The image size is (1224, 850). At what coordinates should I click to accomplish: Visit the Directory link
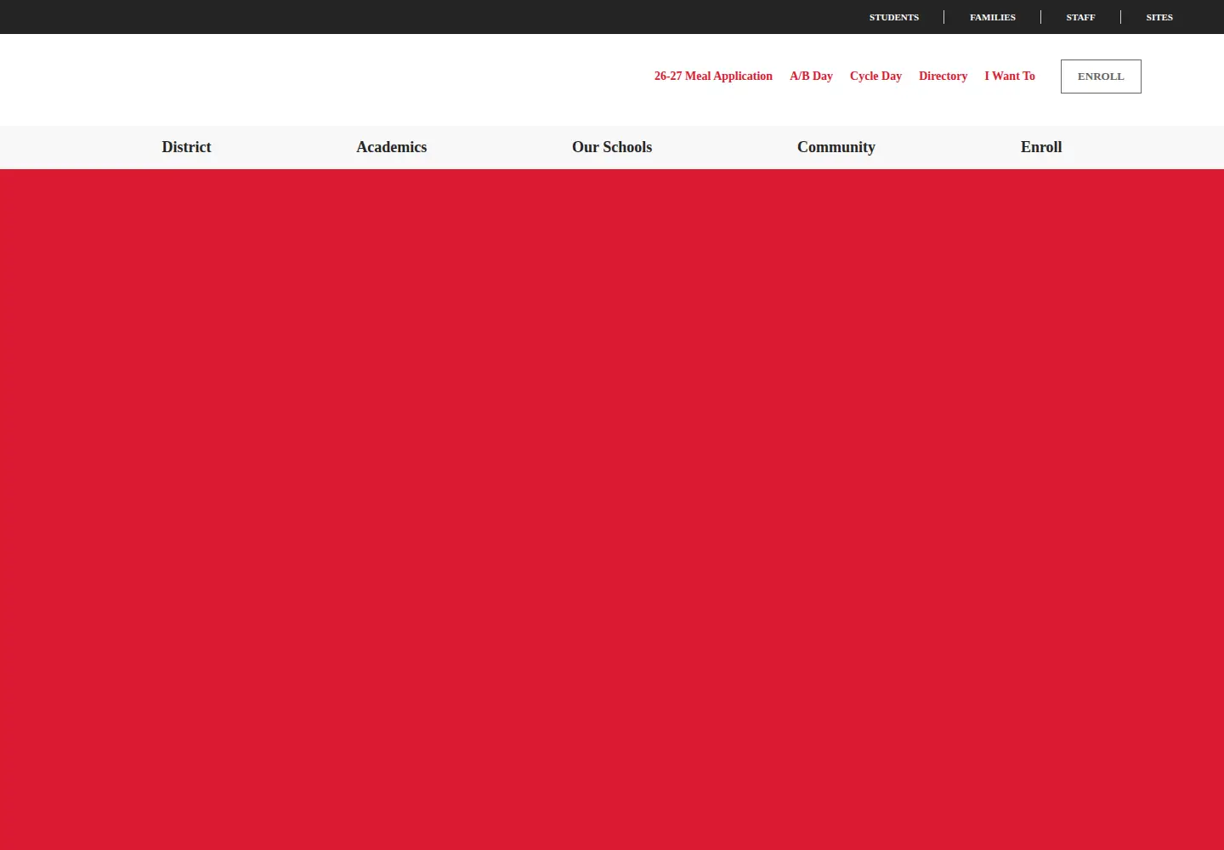pyautogui.click(x=943, y=76)
